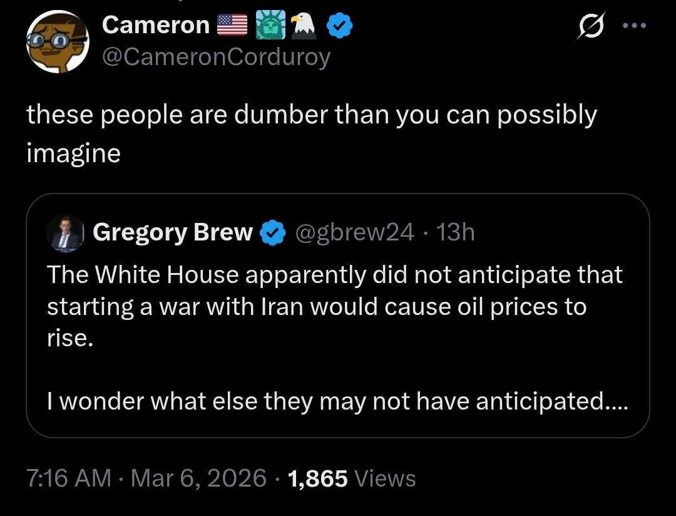This screenshot has height=516, width=676.
Task: Open the @gbrew24 handle
Action: 354,232
